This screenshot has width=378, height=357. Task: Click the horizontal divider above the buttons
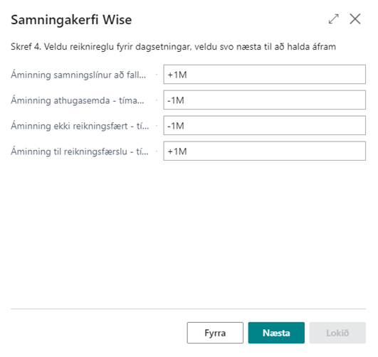188,309
